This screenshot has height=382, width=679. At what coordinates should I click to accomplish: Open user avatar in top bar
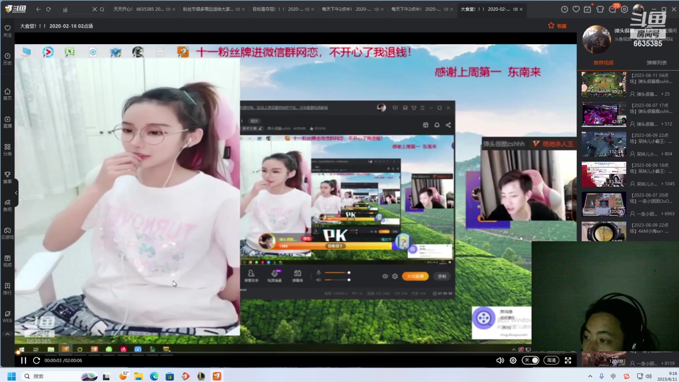[638, 9]
